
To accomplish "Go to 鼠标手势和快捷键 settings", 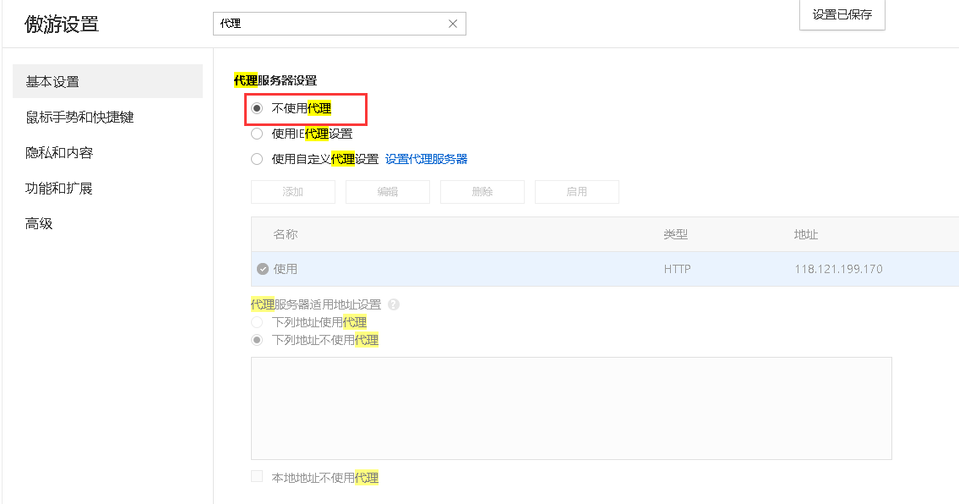I will 79,117.
